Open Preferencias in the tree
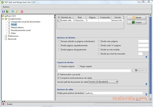153x107 pixels. [13, 36]
